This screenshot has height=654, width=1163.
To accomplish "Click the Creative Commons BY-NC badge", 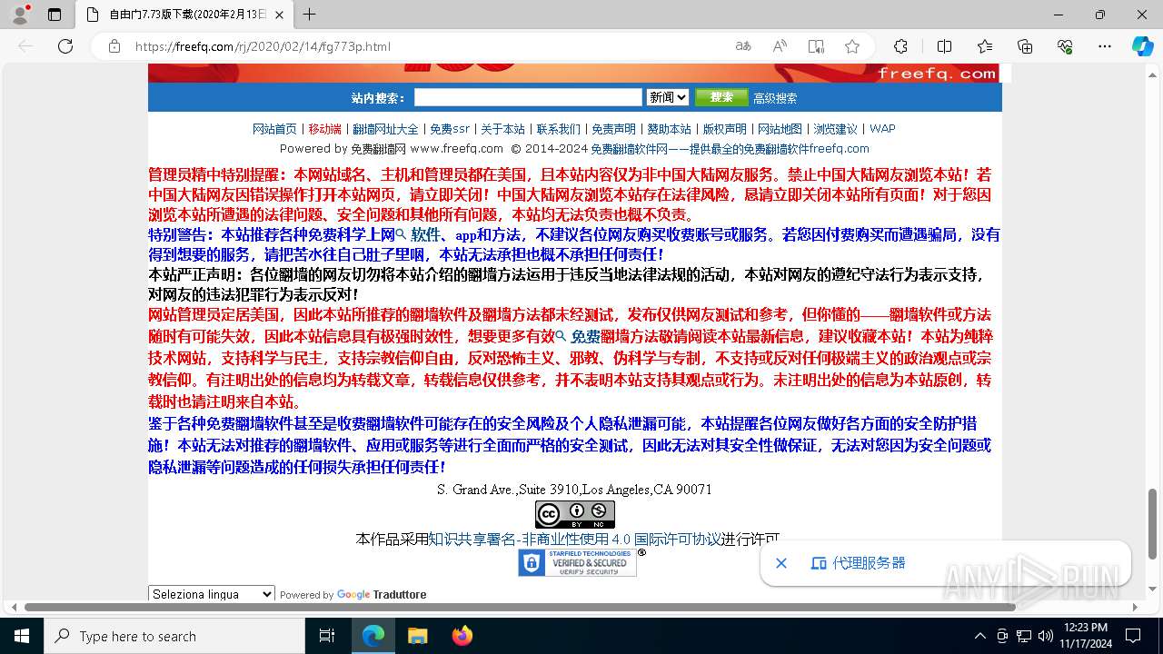I will 575,515.
